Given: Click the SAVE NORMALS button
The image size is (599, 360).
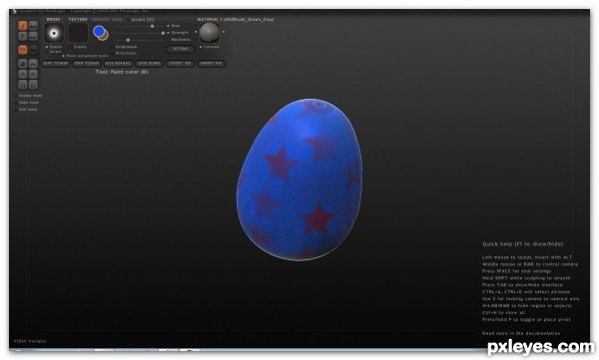Looking at the screenshot, I should (118, 64).
